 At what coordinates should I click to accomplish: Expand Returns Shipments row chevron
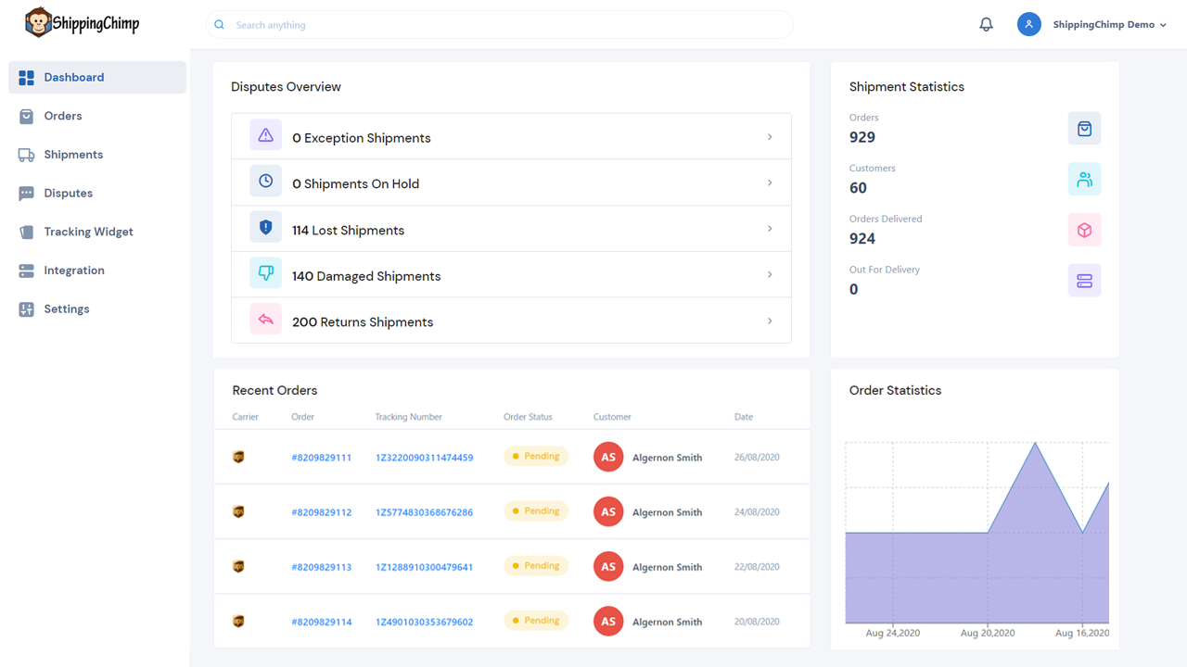770,321
